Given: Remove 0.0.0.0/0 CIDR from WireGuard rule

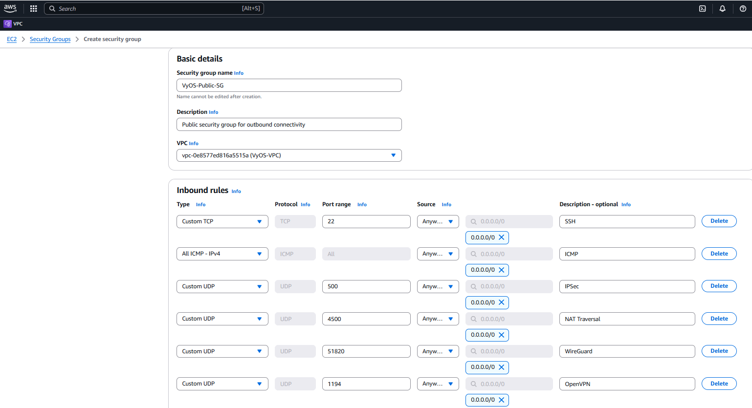Looking at the screenshot, I should pos(501,367).
